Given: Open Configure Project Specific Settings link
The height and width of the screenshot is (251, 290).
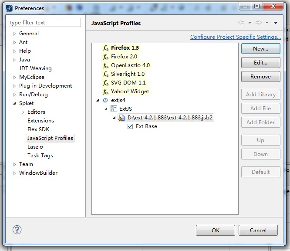Looking at the screenshot, I should [x=236, y=37].
